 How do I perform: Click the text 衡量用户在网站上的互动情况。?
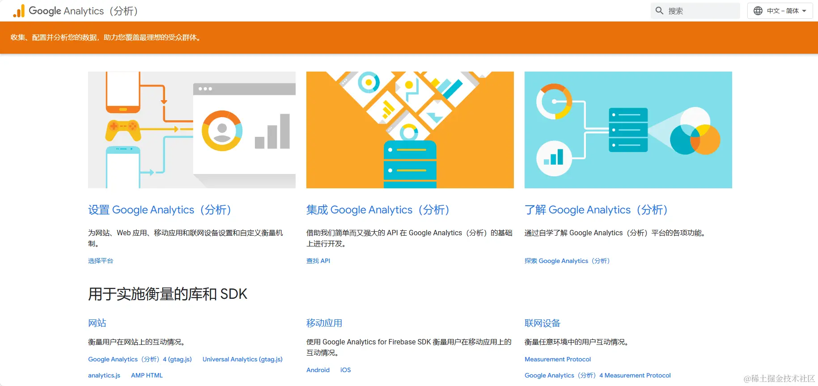pyautogui.click(x=138, y=342)
